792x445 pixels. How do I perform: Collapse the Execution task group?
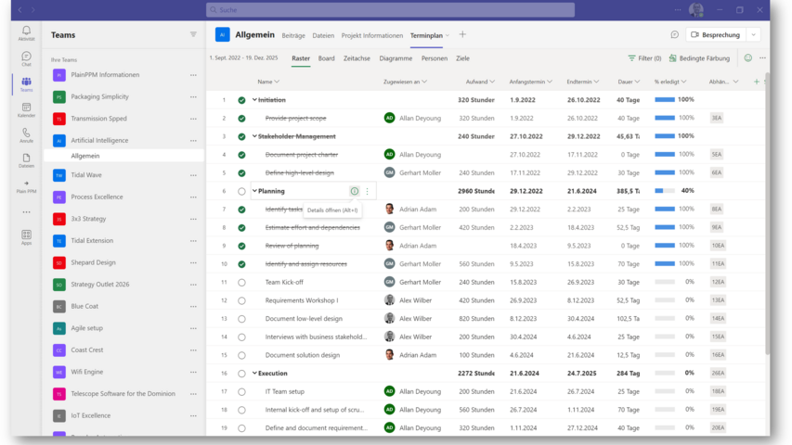254,373
